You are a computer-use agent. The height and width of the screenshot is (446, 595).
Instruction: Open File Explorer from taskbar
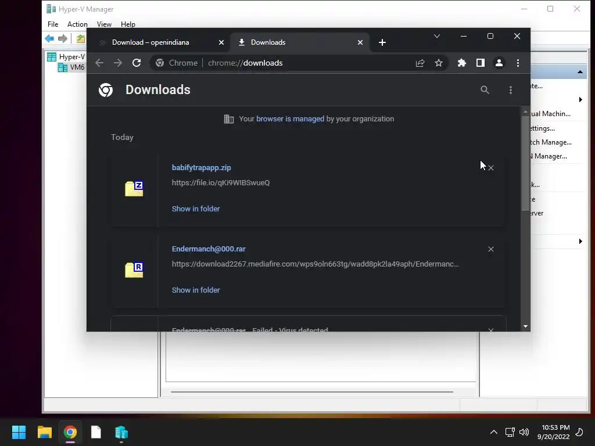pyautogui.click(x=44, y=432)
